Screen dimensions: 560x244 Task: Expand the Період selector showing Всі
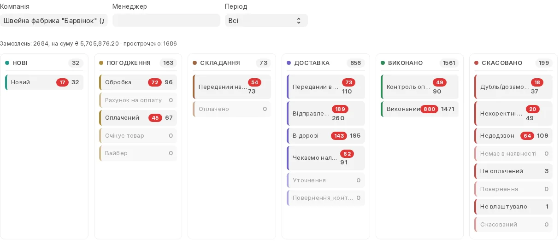tap(266, 20)
